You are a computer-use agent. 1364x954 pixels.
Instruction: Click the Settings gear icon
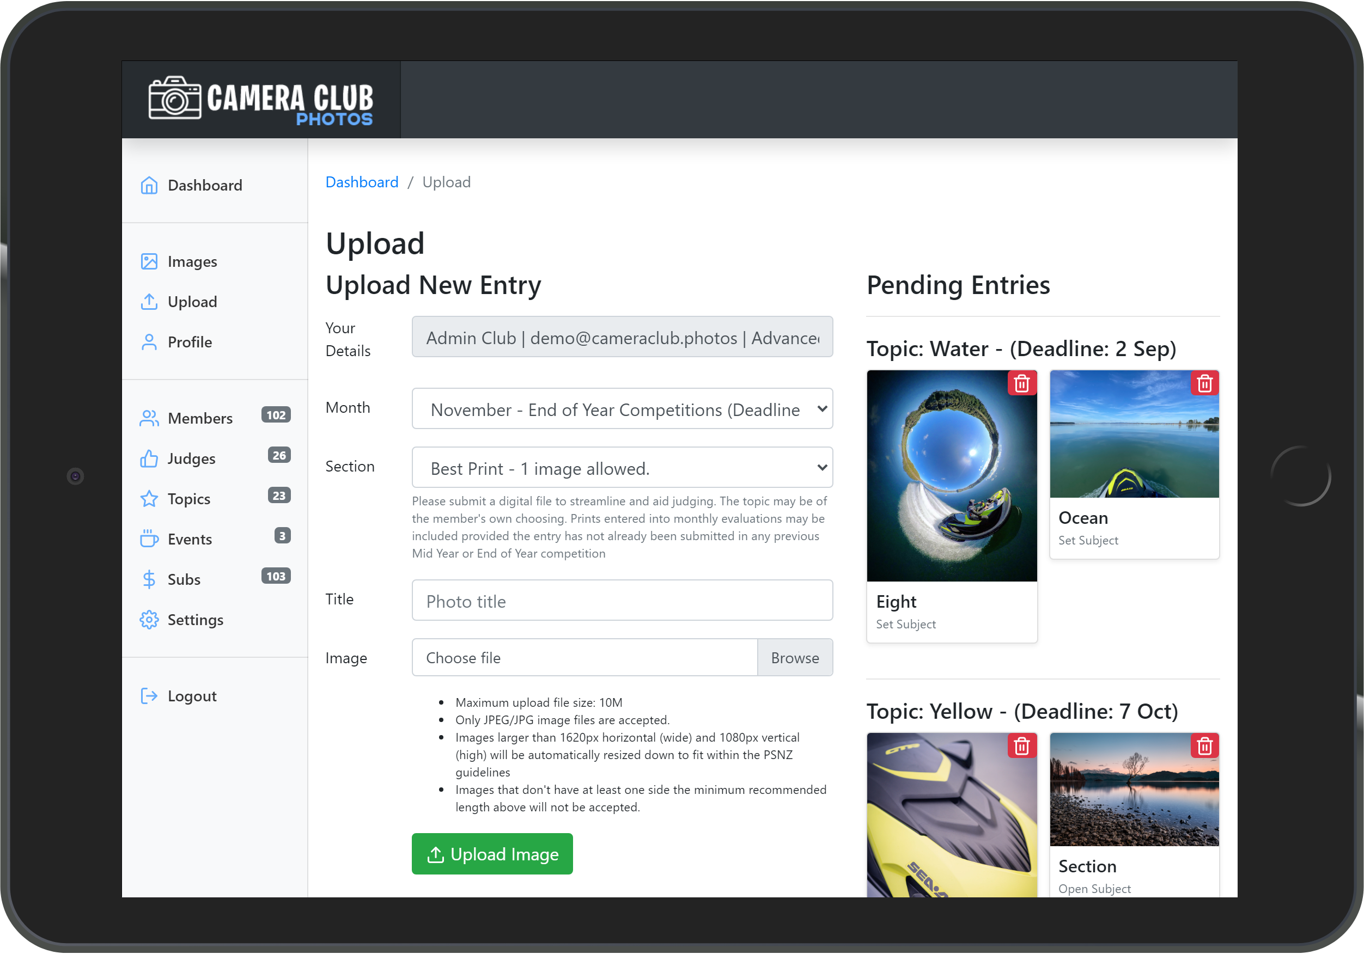(149, 620)
